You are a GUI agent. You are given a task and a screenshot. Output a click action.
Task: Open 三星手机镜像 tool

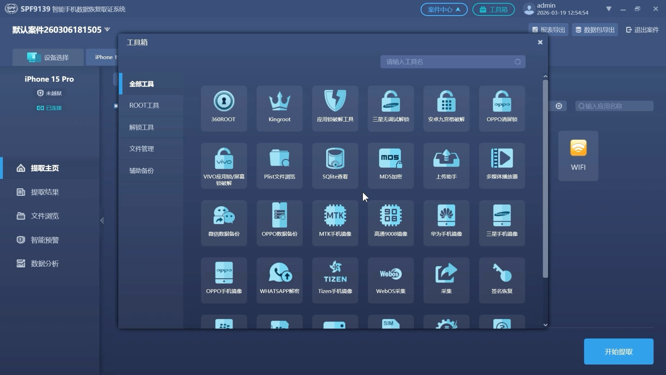pos(502,223)
